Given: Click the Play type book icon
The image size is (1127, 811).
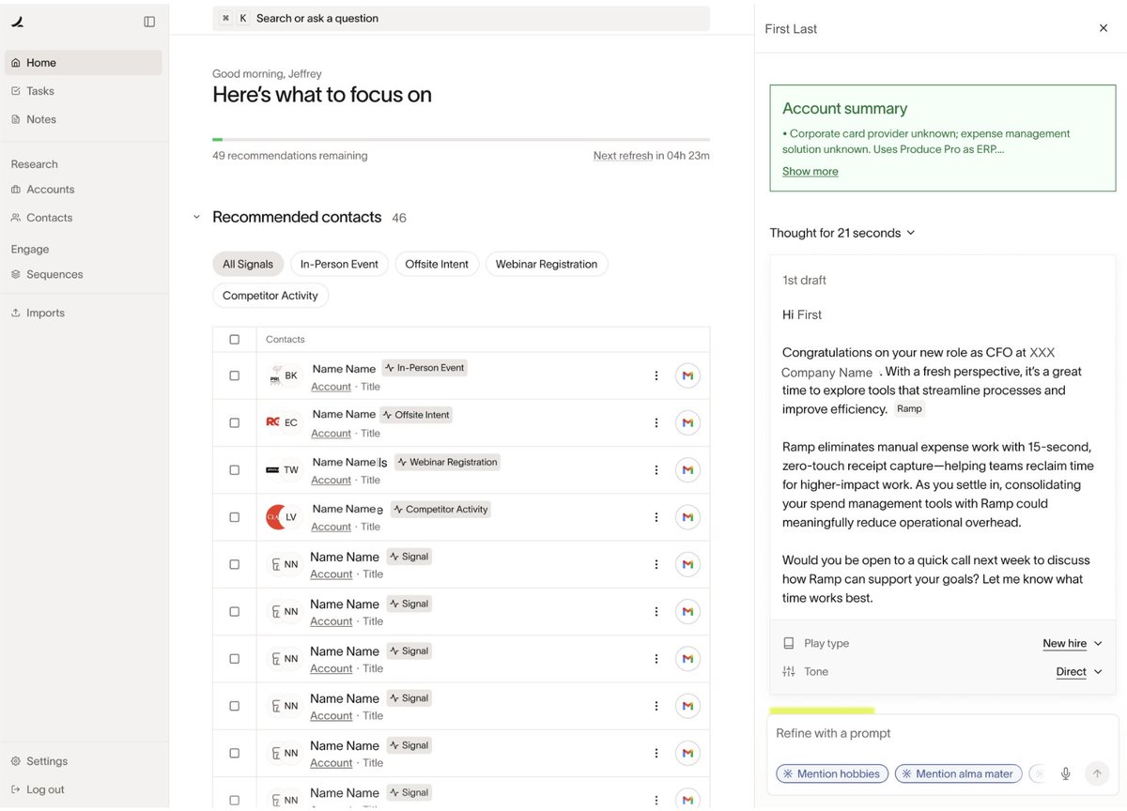Looking at the screenshot, I should coord(789,643).
